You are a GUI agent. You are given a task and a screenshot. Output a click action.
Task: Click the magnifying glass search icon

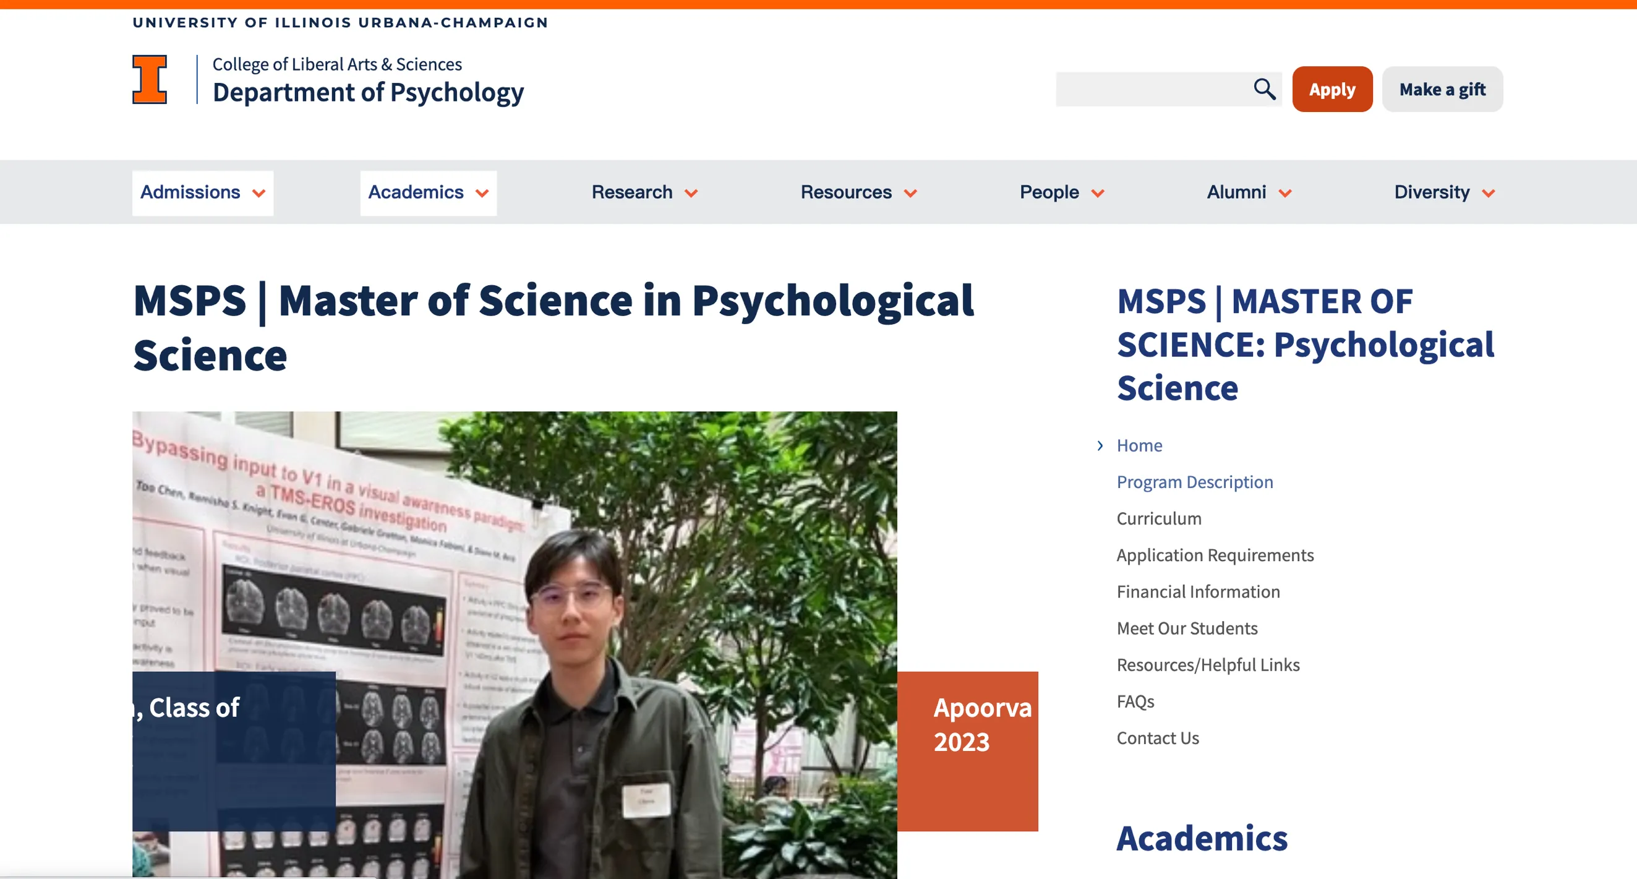pyautogui.click(x=1264, y=89)
